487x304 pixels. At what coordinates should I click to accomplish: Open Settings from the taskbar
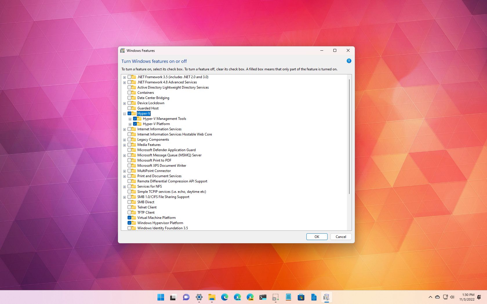[x=199, y=297]
